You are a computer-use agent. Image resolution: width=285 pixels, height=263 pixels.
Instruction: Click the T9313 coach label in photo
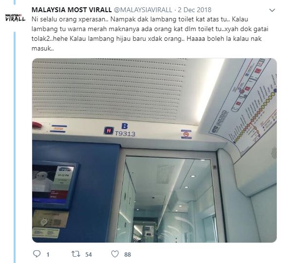click(x=125, y=134)
